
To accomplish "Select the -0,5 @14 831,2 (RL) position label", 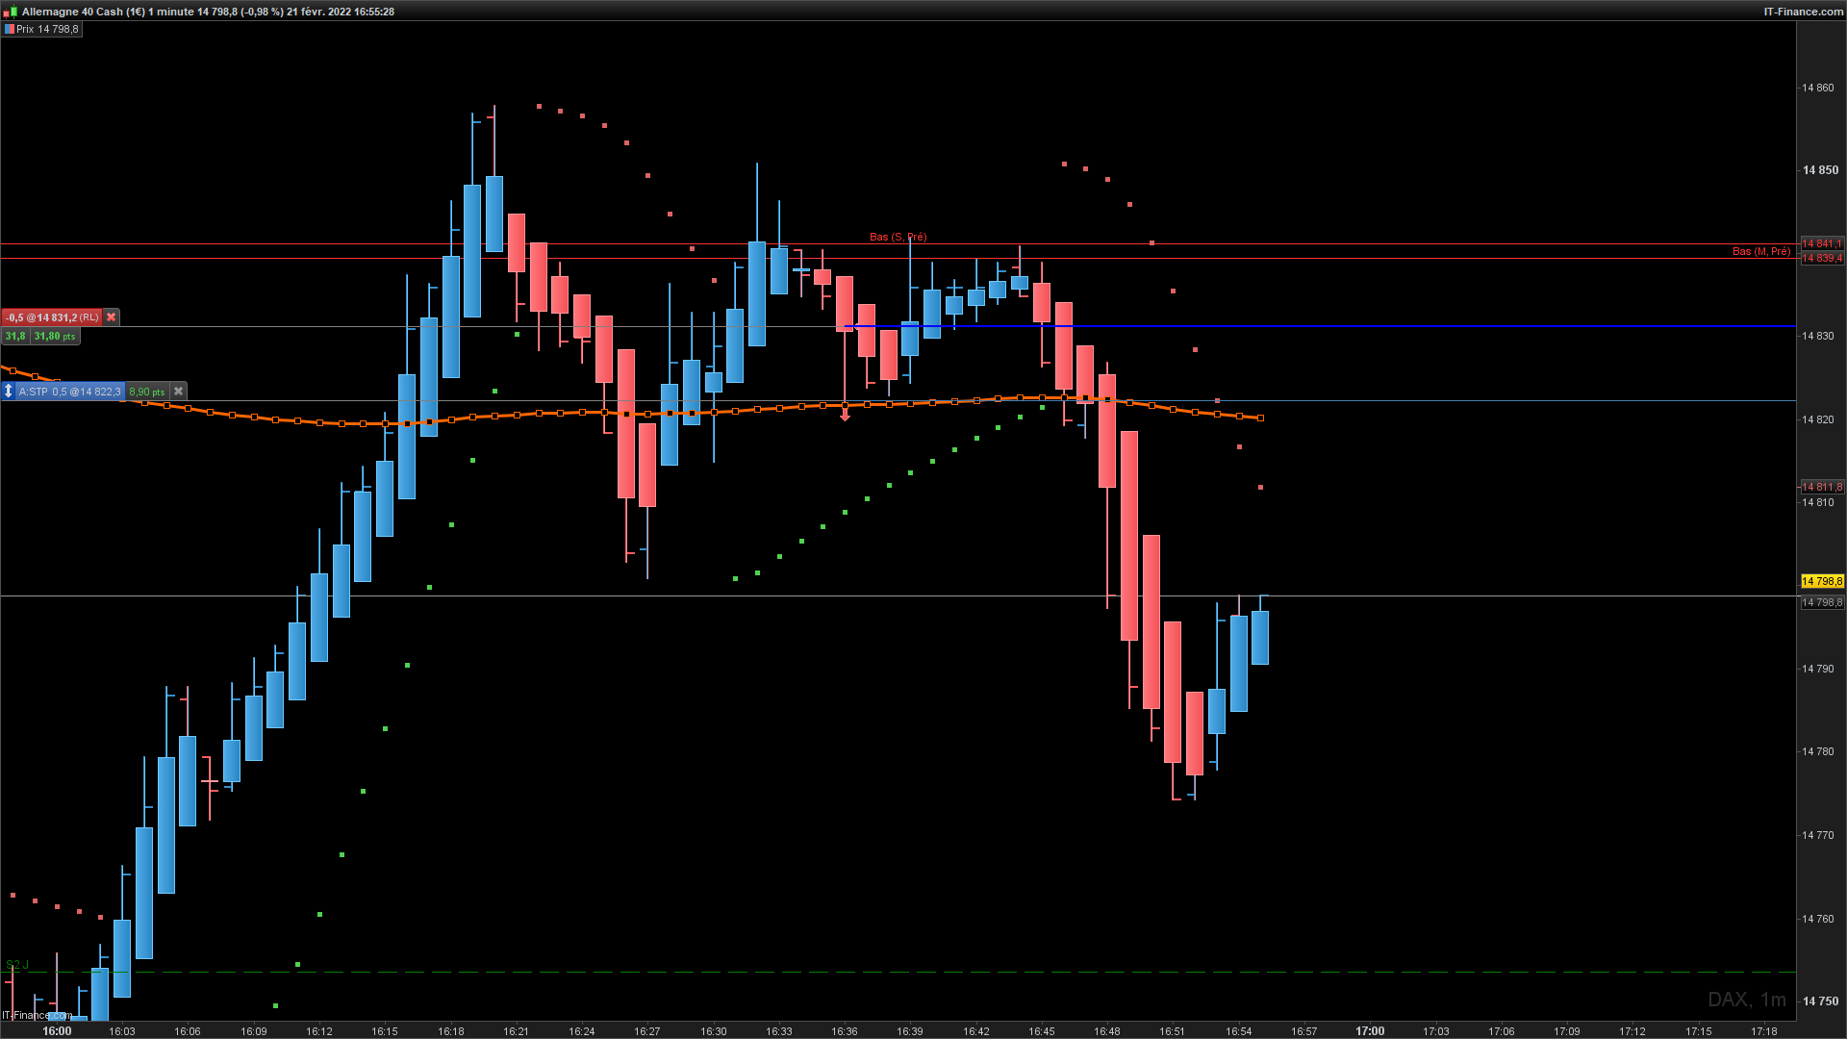I will pyautogui.click(x=53, y=317).
